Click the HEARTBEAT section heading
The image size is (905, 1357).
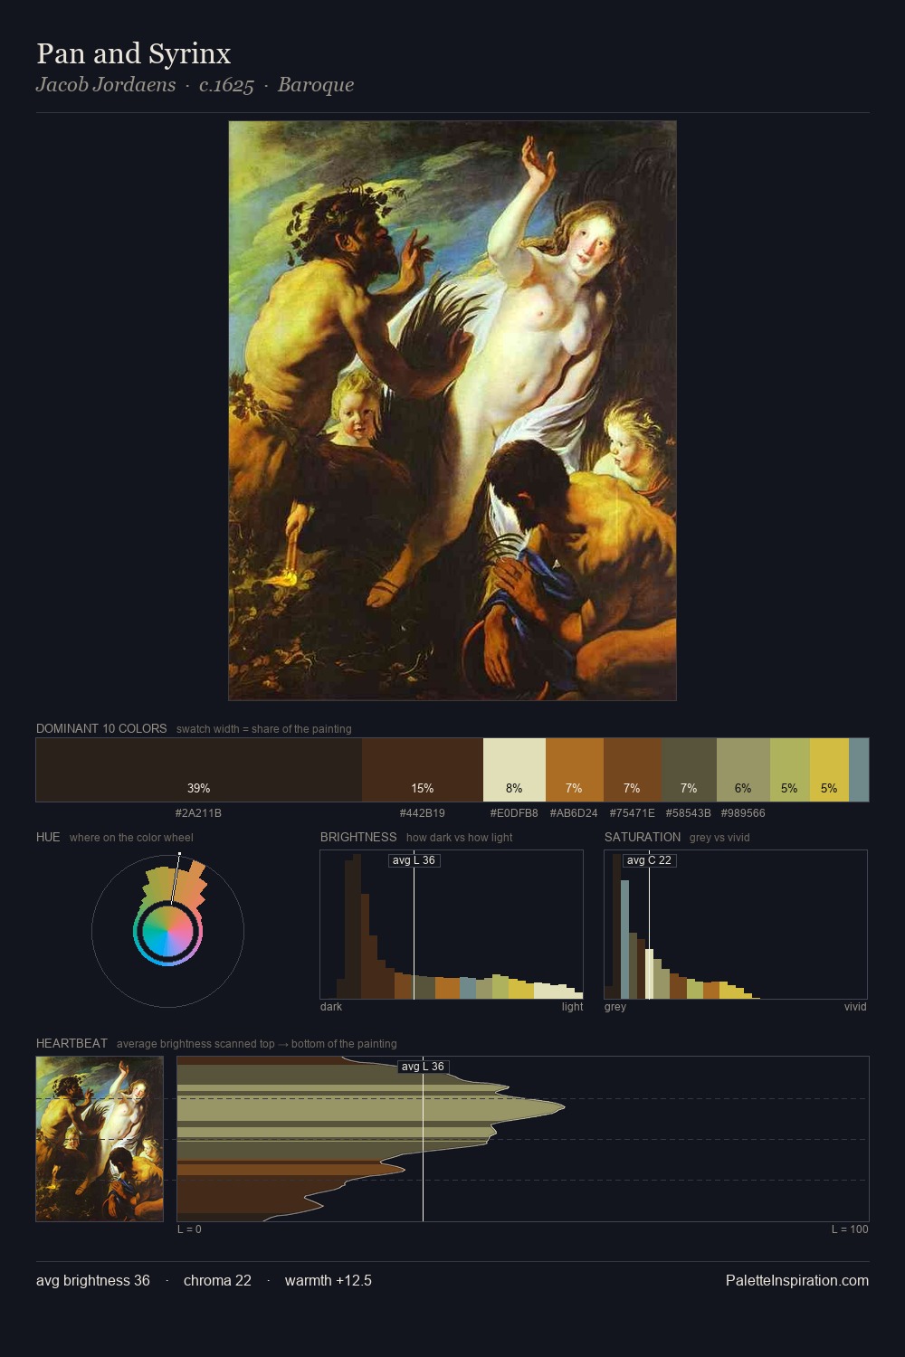(71, 1043)
